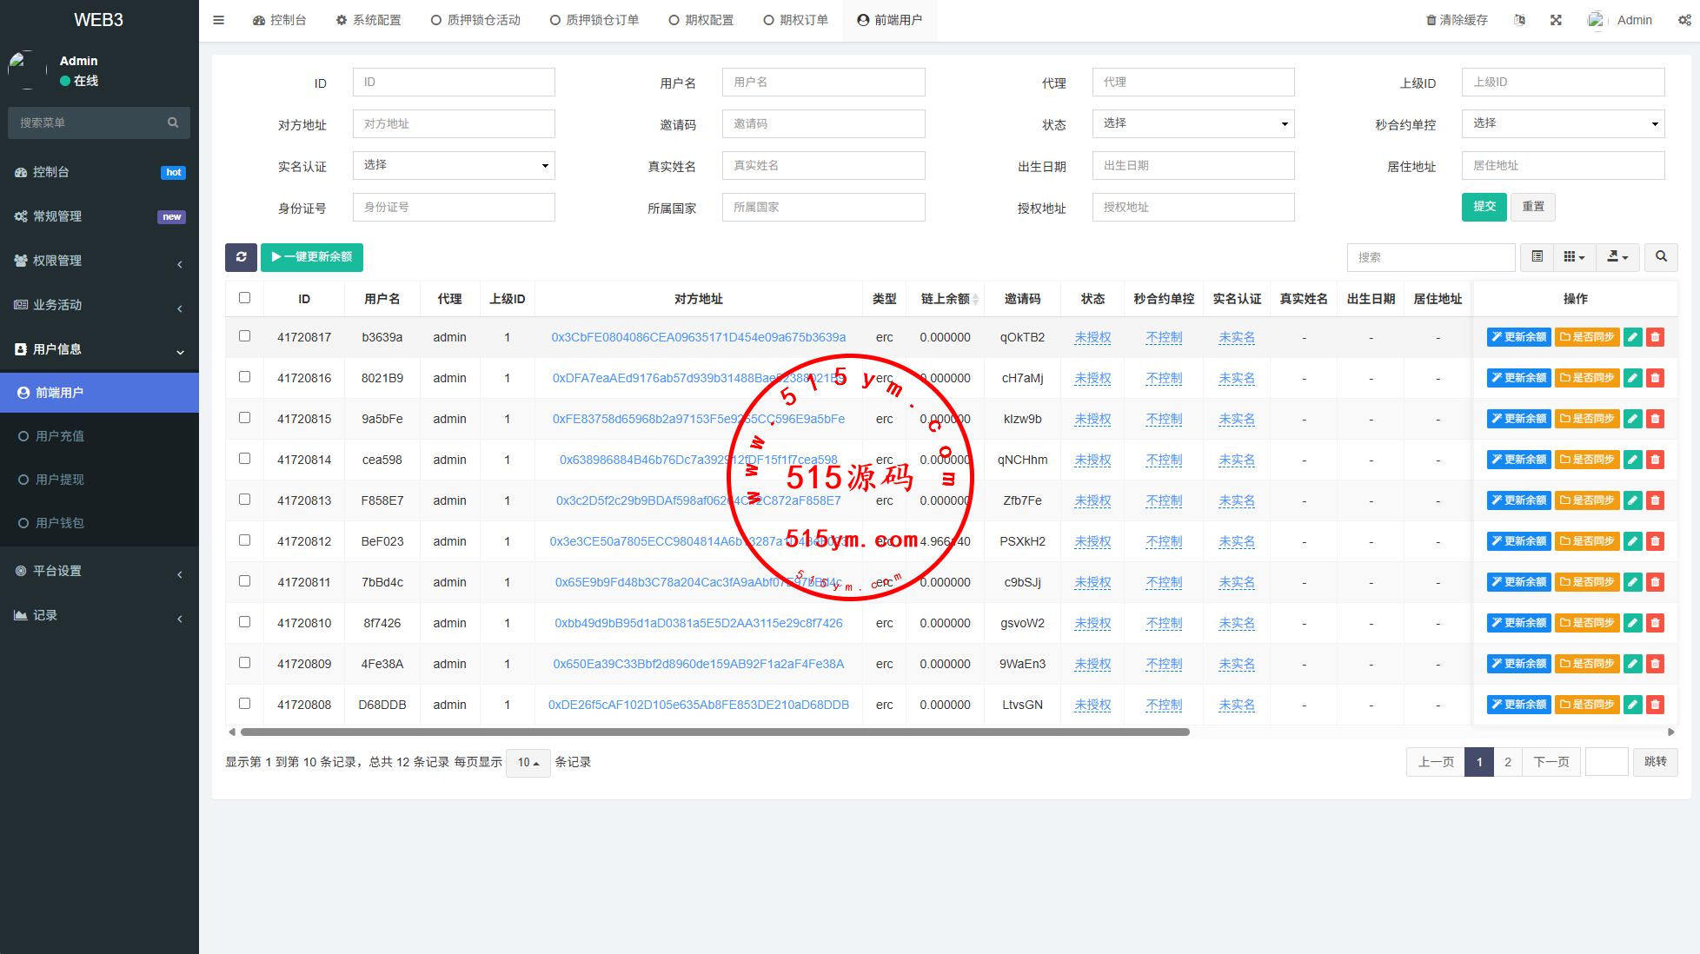
Task: Click the horizontal table scrollbar
Action: point(714,732)
